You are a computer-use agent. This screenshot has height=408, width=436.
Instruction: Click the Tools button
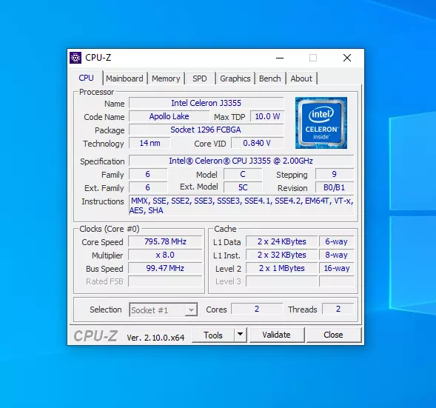tap(213, 335)
